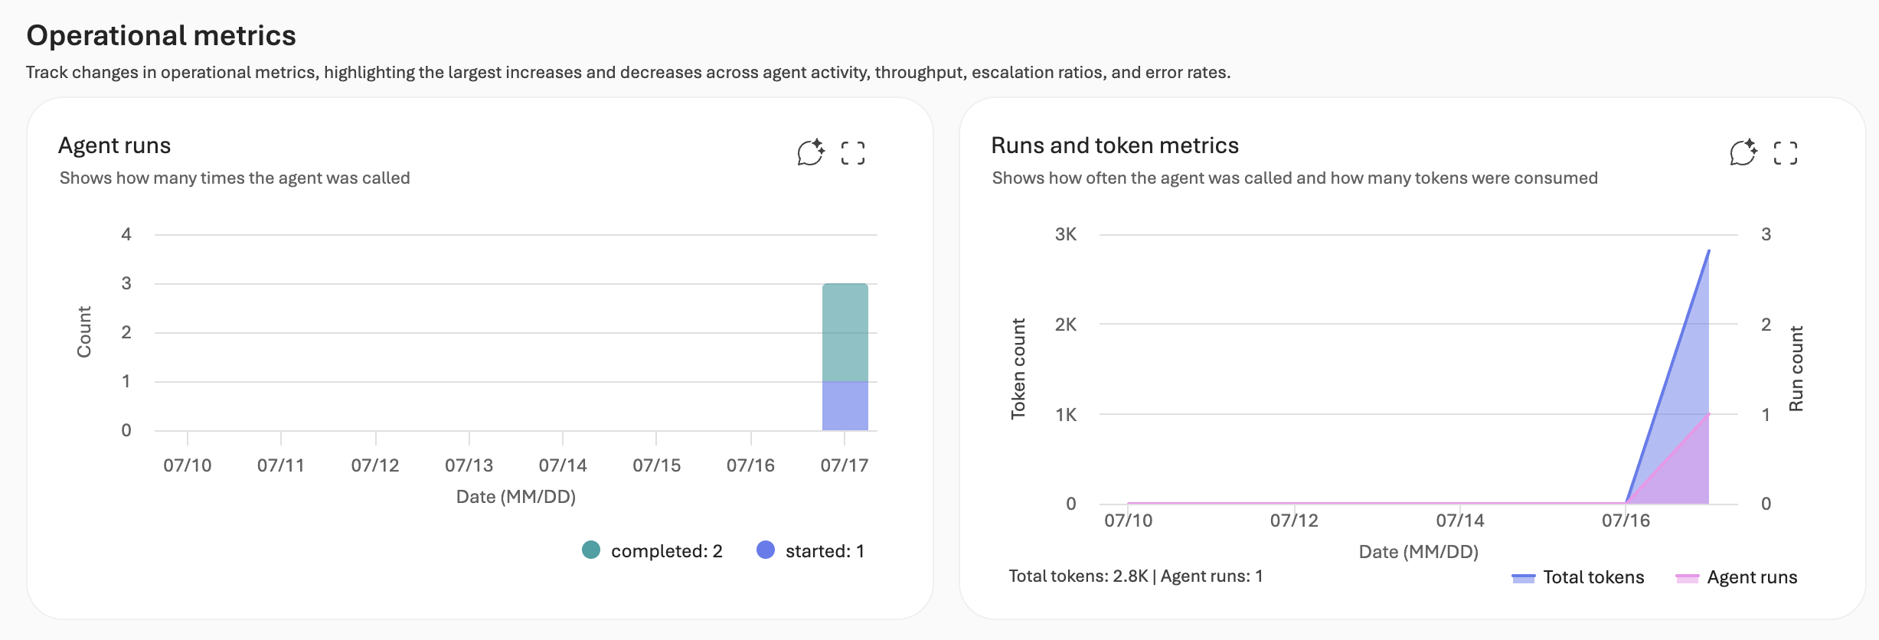Click the pink Agent runs swatch
Viewport: 1879px width, 640px height.
pyautogui.click(x=1688, y=578)
